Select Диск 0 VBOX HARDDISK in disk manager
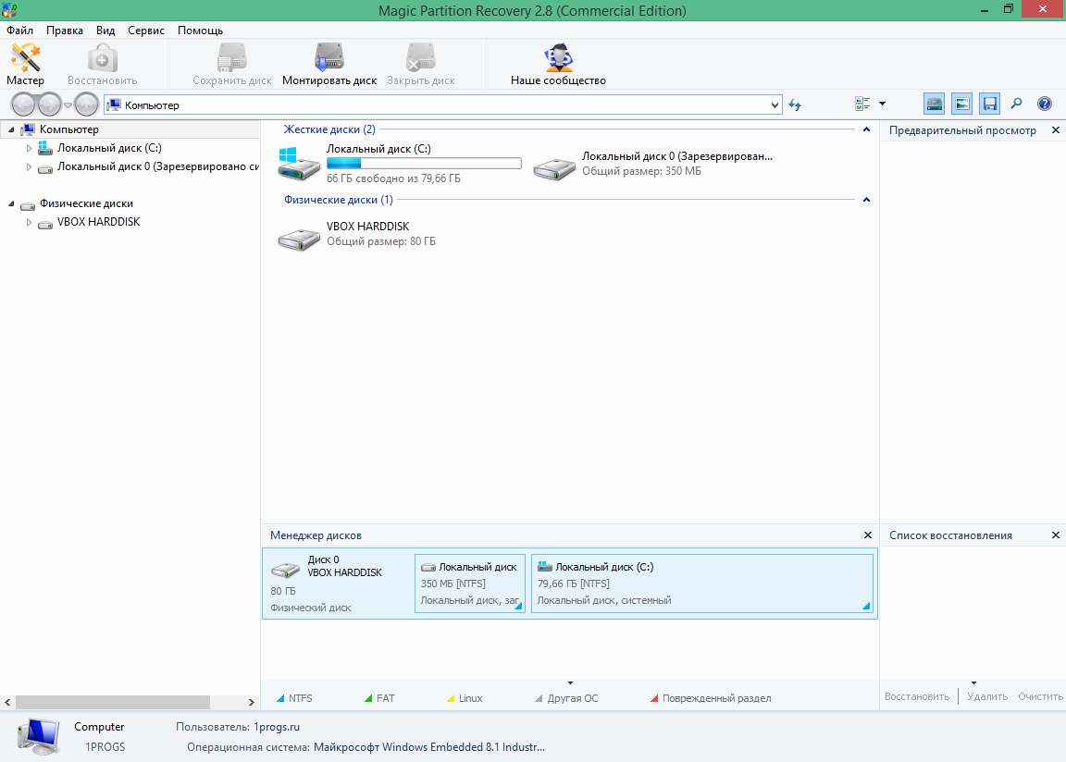This screenshot has width=1066, height=762. 338,584
